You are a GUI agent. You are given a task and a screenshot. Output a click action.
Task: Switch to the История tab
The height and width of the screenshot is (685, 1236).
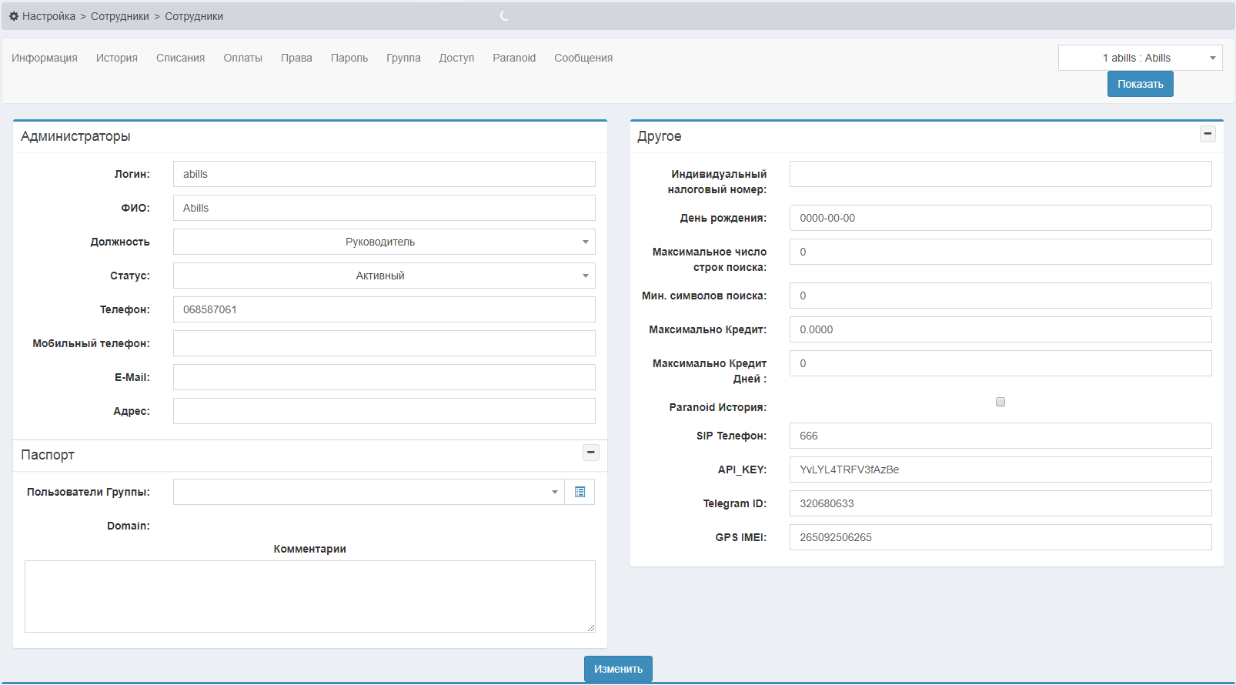click(x=116, y=58)
